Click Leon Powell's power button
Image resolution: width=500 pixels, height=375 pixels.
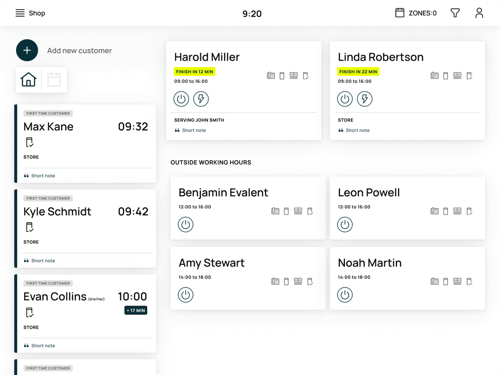(345, 225)
